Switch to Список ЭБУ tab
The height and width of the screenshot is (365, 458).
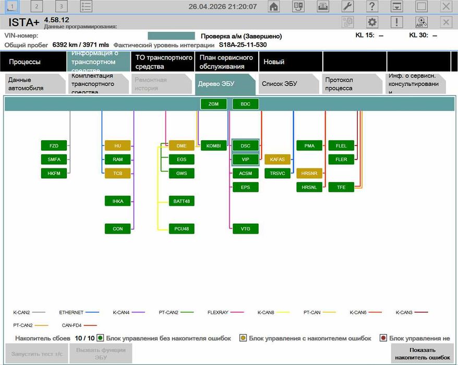tap(288, 84)
